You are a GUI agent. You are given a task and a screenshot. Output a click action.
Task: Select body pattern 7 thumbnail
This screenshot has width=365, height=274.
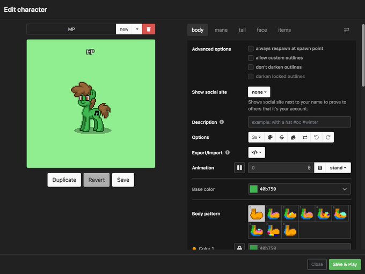click(273, 230)
